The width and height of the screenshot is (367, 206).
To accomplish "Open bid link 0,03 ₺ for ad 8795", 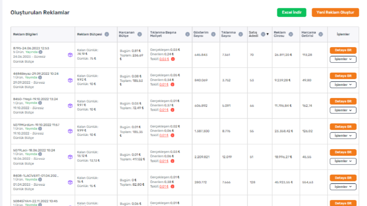I will [x=164, y=59].
